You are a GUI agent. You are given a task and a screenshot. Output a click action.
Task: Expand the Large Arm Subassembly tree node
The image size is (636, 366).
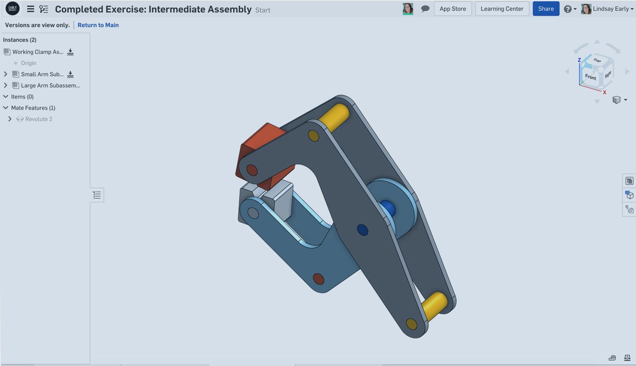pyautogui.click(x=6, y=85)
